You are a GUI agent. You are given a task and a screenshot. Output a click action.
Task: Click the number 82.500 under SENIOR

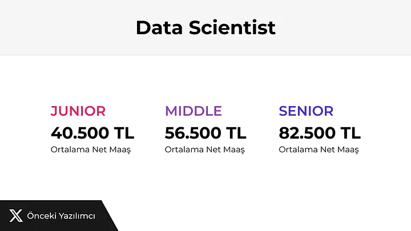[307, 133]
